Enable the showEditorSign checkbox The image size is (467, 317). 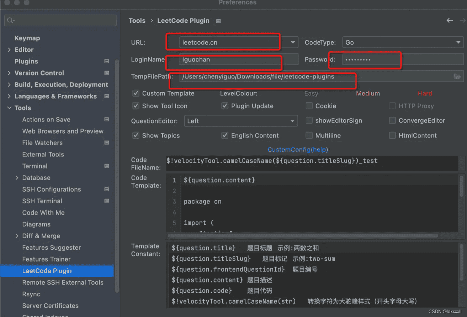pos(309,120)
